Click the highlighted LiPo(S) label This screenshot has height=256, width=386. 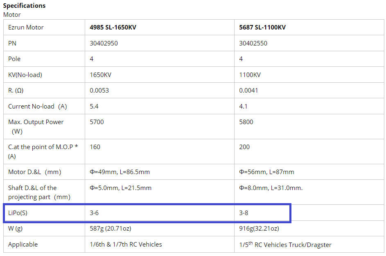(18, 213)
